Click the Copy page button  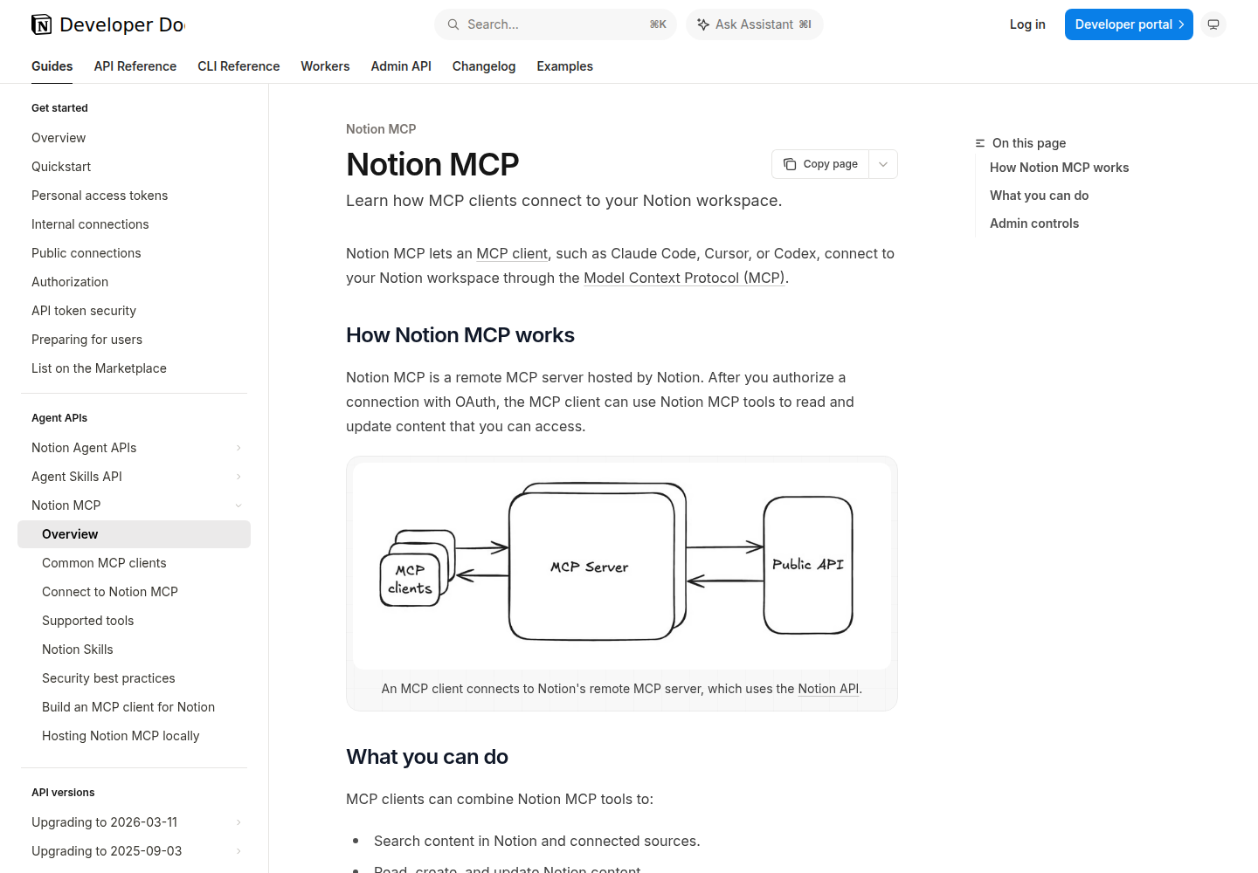820,164
